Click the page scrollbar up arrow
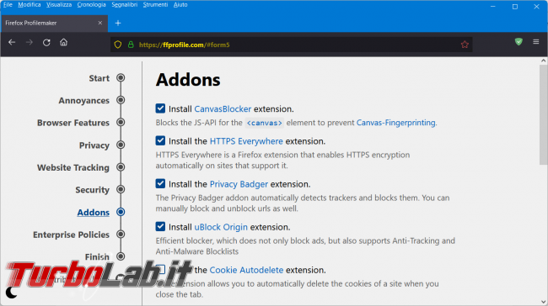 544,61
